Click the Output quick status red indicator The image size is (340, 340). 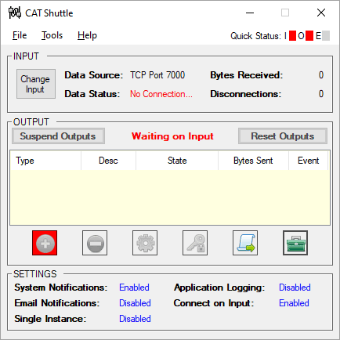[309, 36]
